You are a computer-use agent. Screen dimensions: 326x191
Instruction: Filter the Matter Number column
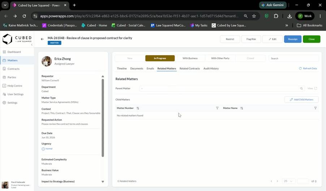pos(217,108)
